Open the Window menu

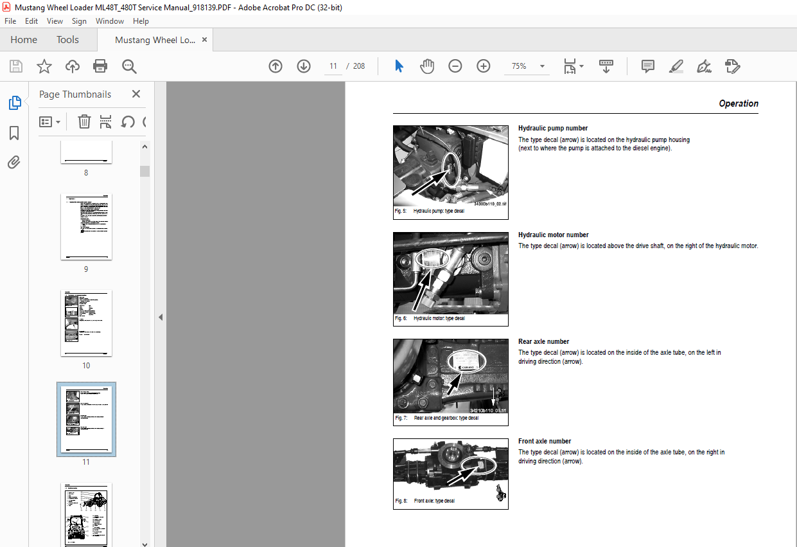click(110, 21)
